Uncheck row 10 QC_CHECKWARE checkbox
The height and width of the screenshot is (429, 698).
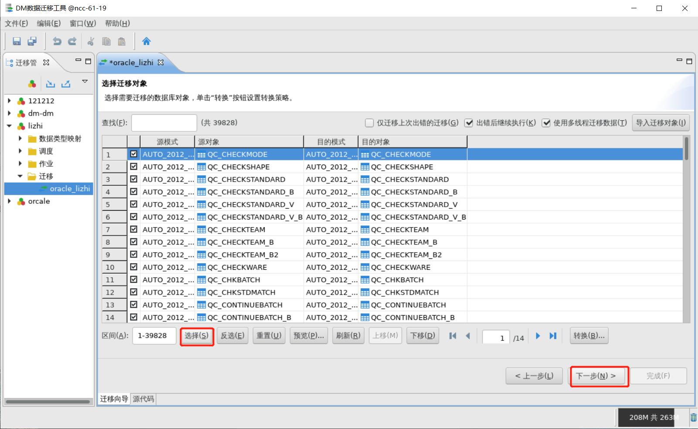click(133, 267)
